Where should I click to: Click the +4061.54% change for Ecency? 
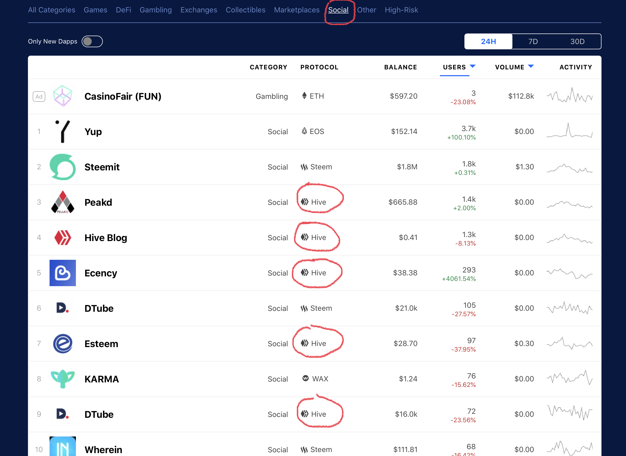point(459,279)
